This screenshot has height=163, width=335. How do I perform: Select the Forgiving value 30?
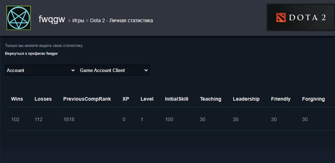[x=305, y=119]
